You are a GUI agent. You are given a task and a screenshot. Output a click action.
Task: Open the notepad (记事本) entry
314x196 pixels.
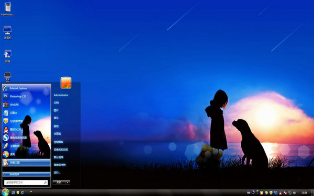pyautogui.click(x=26, y=113)
